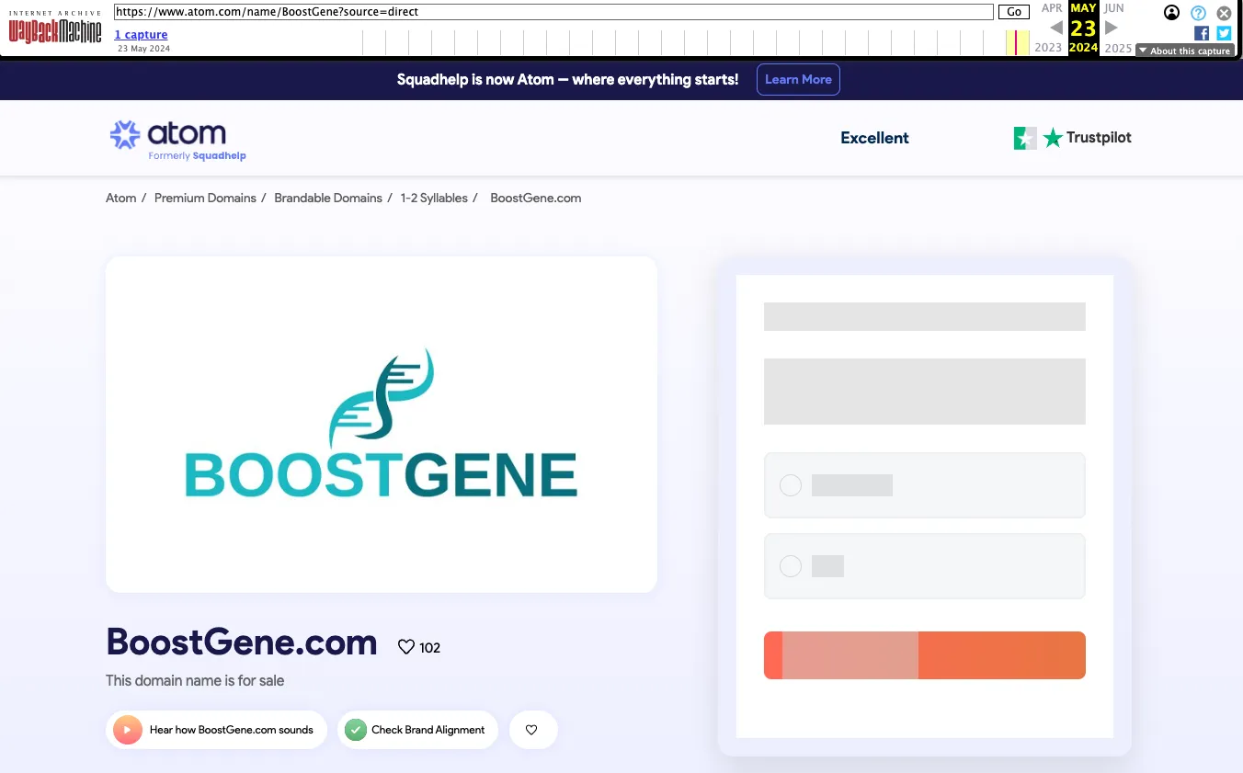Close the Wayback toolbar
This screenshot has width=1243, height=773.
coord(1224,13)
